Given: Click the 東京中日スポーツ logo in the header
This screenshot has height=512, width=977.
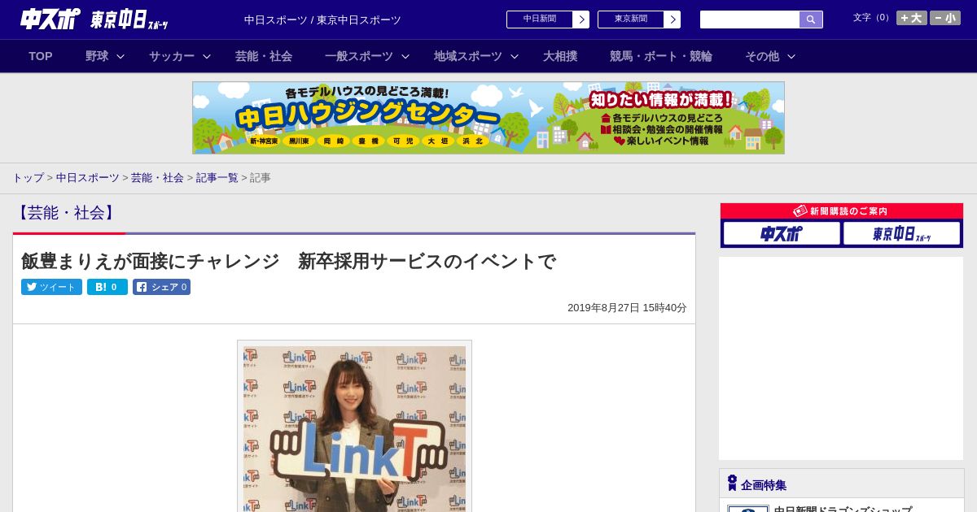Looking at the screenshot, I should 129,20.
